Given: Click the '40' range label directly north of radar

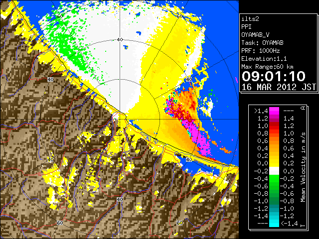Looking at the screenshot, I should pyautogui.click(x=120, y=40).
